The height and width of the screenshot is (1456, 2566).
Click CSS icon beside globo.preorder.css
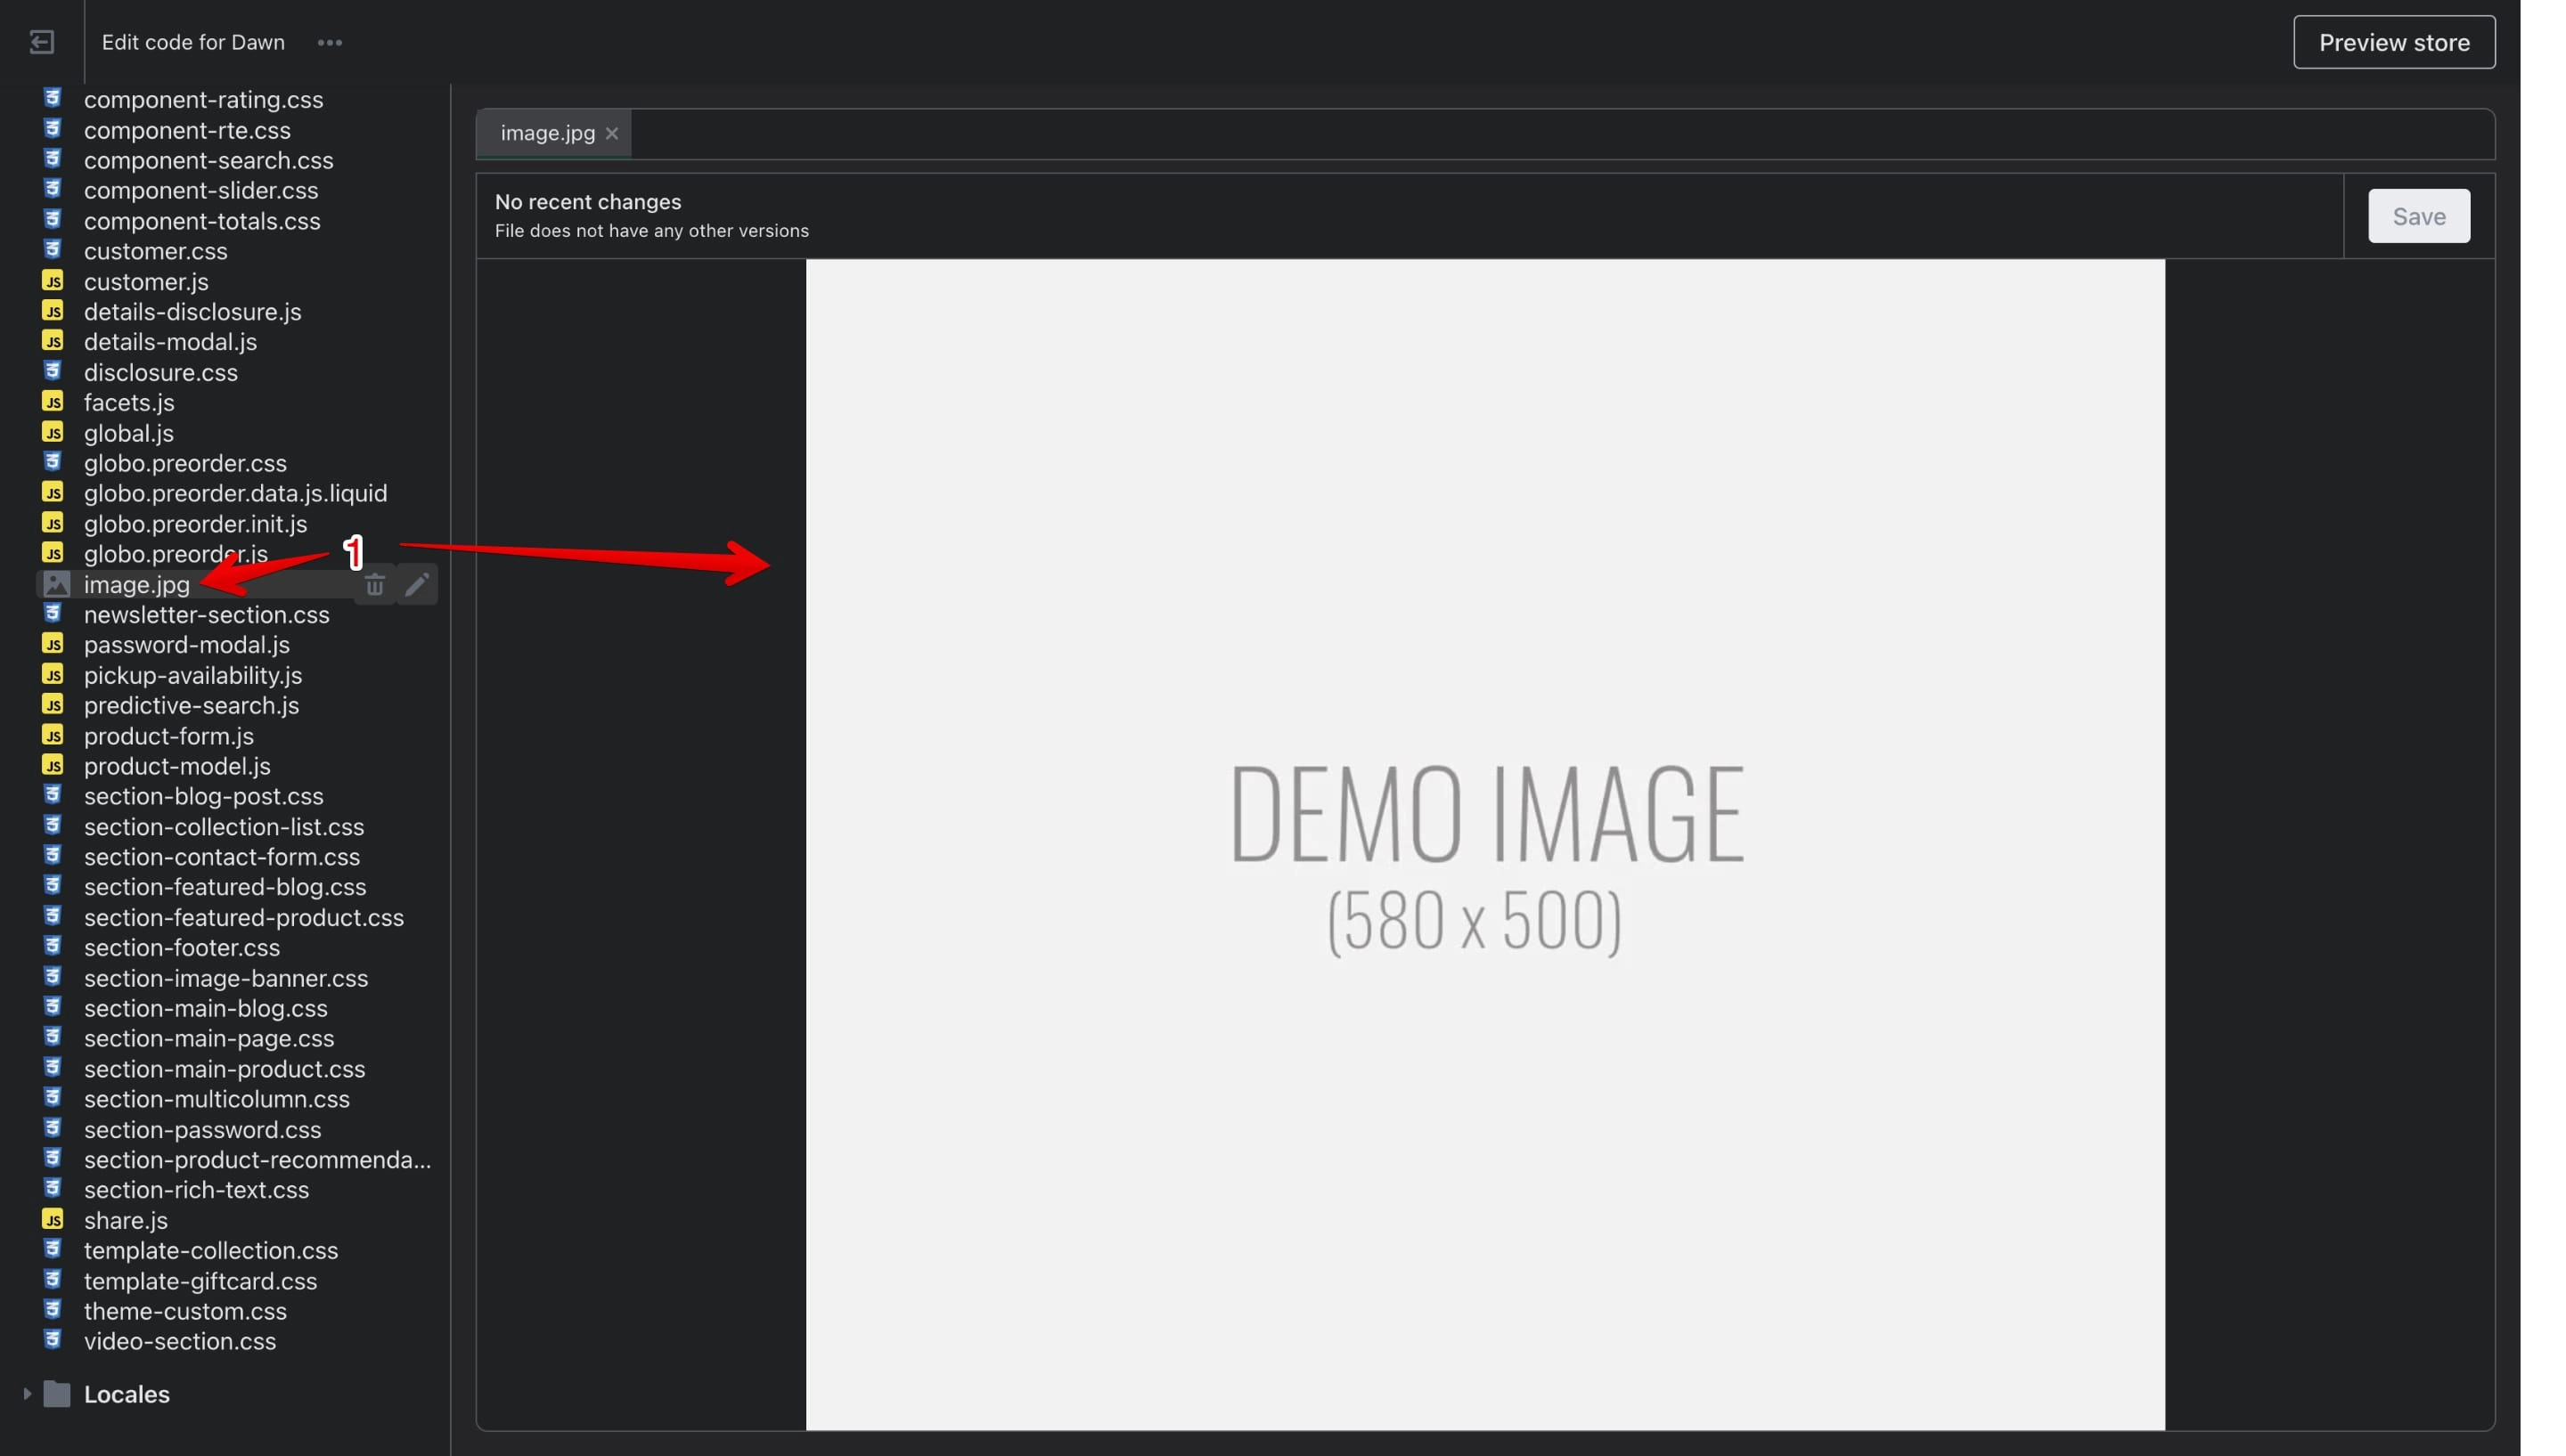[53, 462]
